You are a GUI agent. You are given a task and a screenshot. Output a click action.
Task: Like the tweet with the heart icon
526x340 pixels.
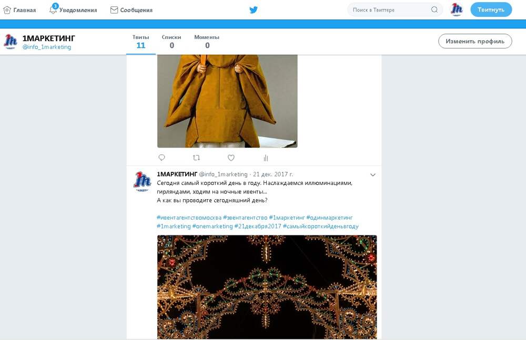tap(231, 158)
